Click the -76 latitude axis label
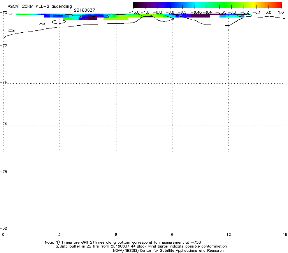 click(4, 124)
